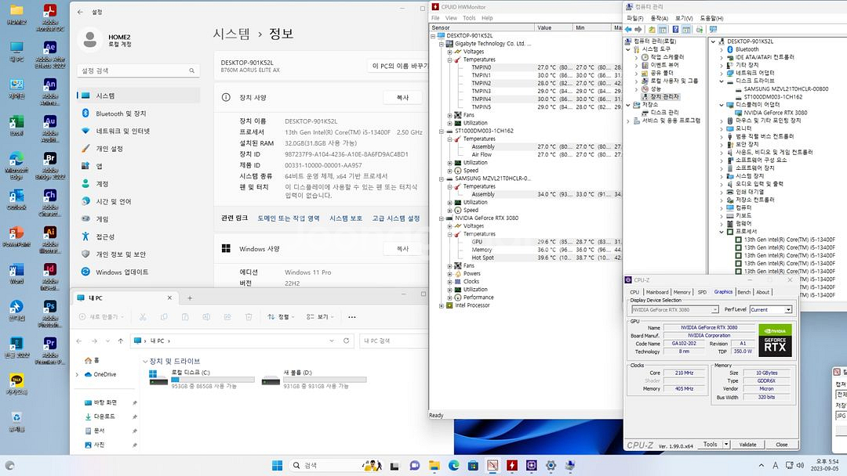
Task: Open the Adobe Acrobat DC desktop icon
Action: 49,16
